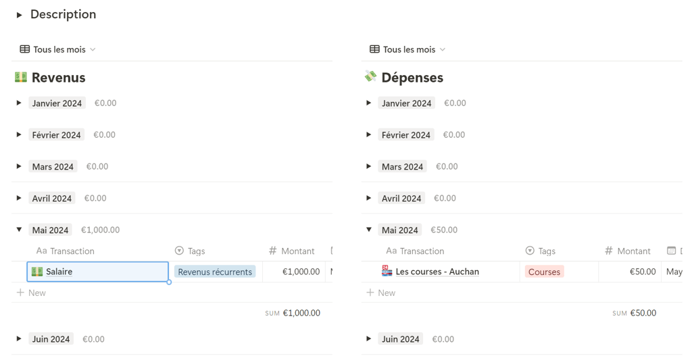
Task: Collapse the Mai 2024 group in Dépenses
Action: coord(369,230)
